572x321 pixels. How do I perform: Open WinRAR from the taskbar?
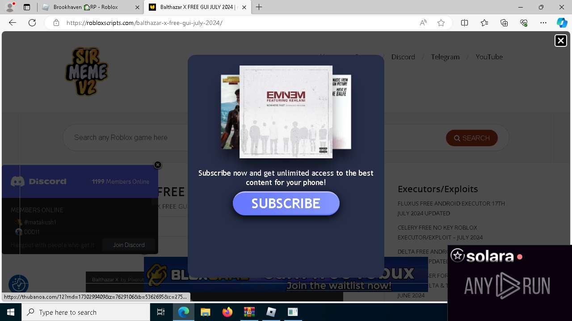pyautogui.click(x=249, y=312)
